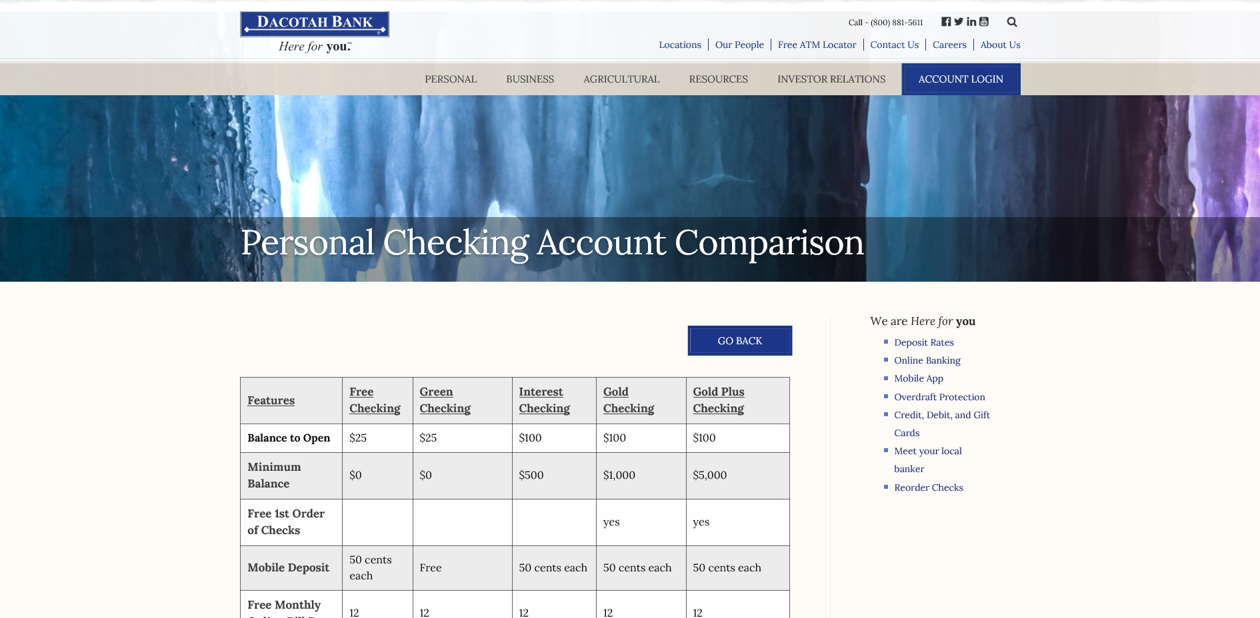Select the Overdraft Protection sidebar link
The image size is (1260, 618).
pos(939,397)
